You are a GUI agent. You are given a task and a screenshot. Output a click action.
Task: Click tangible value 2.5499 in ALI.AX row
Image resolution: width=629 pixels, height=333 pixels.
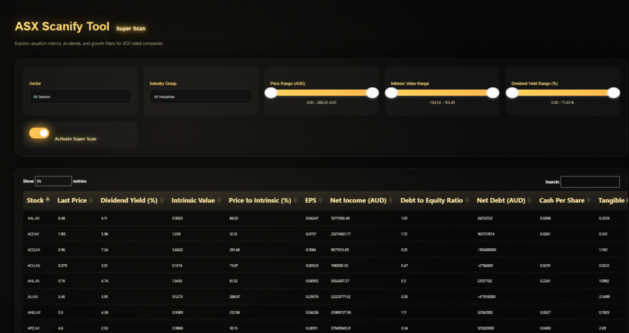pos(604,297)
